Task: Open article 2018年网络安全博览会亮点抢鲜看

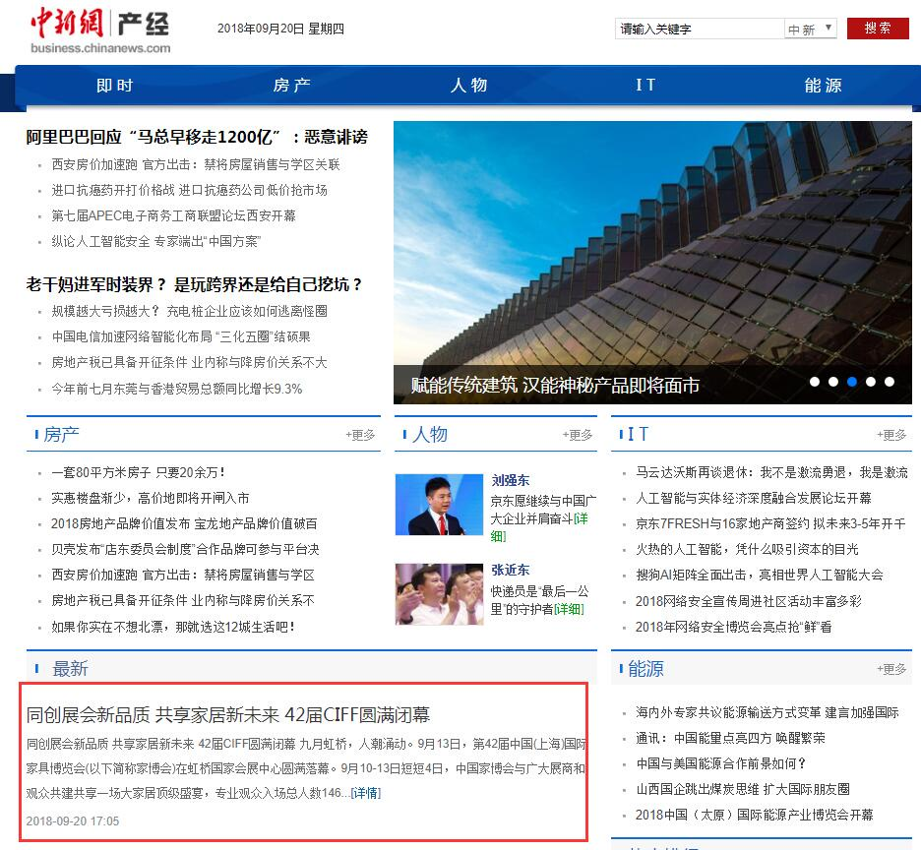Action: point(734,627)
